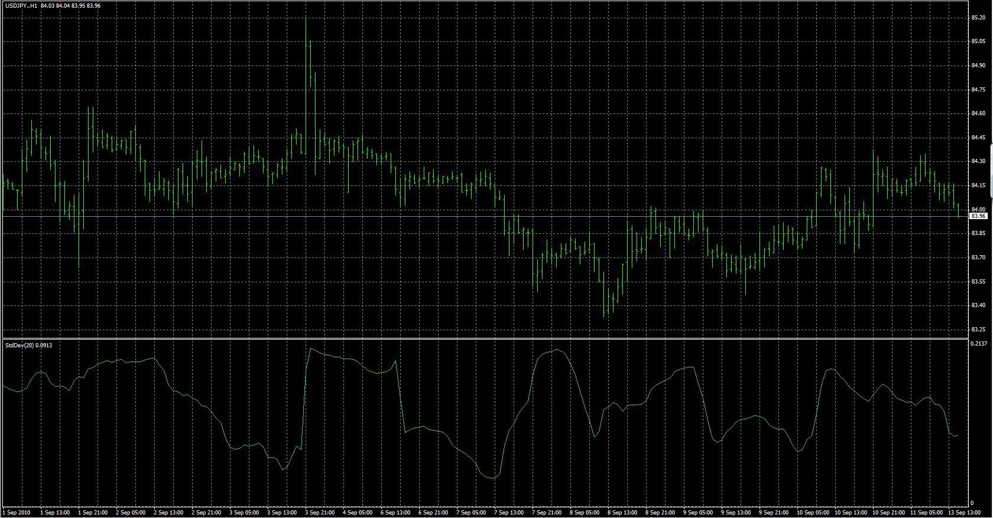
Task: Click the 2 Sep 05:00 time label
Action: 131,513
